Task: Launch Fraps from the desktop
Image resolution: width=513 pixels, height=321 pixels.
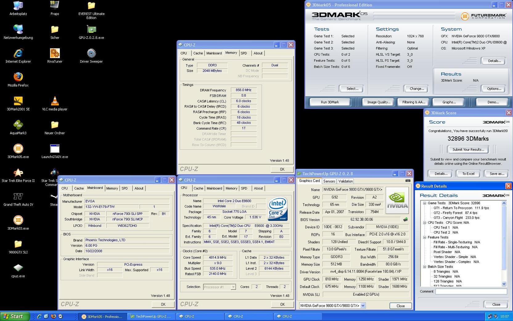Action: [55, 8]
